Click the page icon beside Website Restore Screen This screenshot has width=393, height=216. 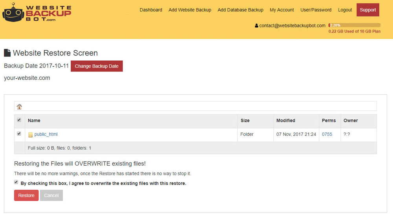[7, 53]
